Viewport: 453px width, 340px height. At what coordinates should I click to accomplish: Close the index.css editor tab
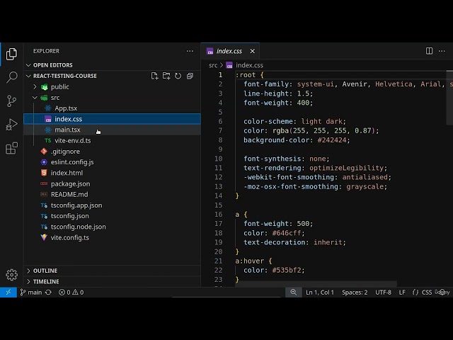[x=253, y=51]
